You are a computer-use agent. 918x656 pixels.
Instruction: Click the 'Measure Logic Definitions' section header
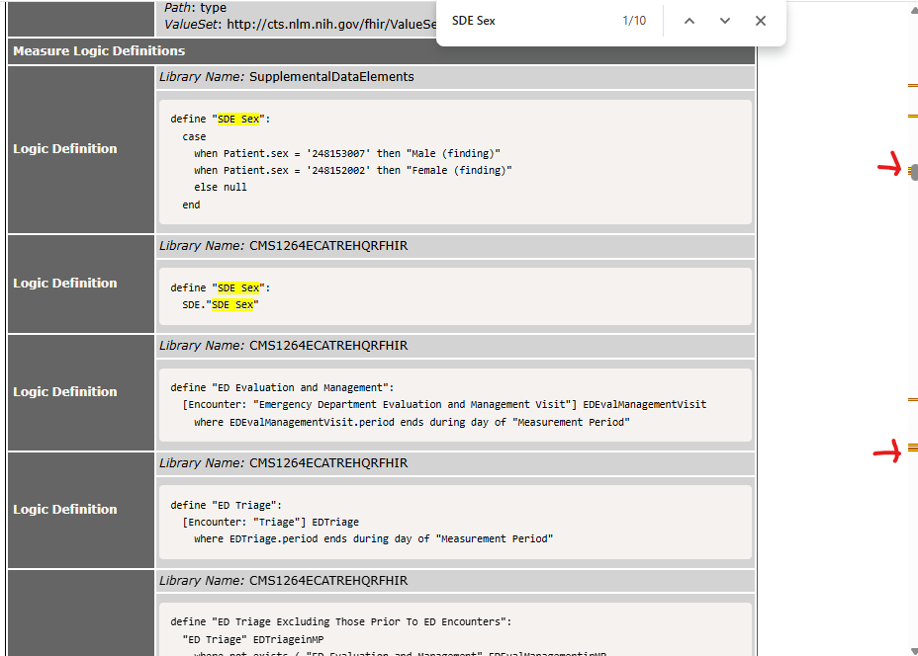coord(99,50)
